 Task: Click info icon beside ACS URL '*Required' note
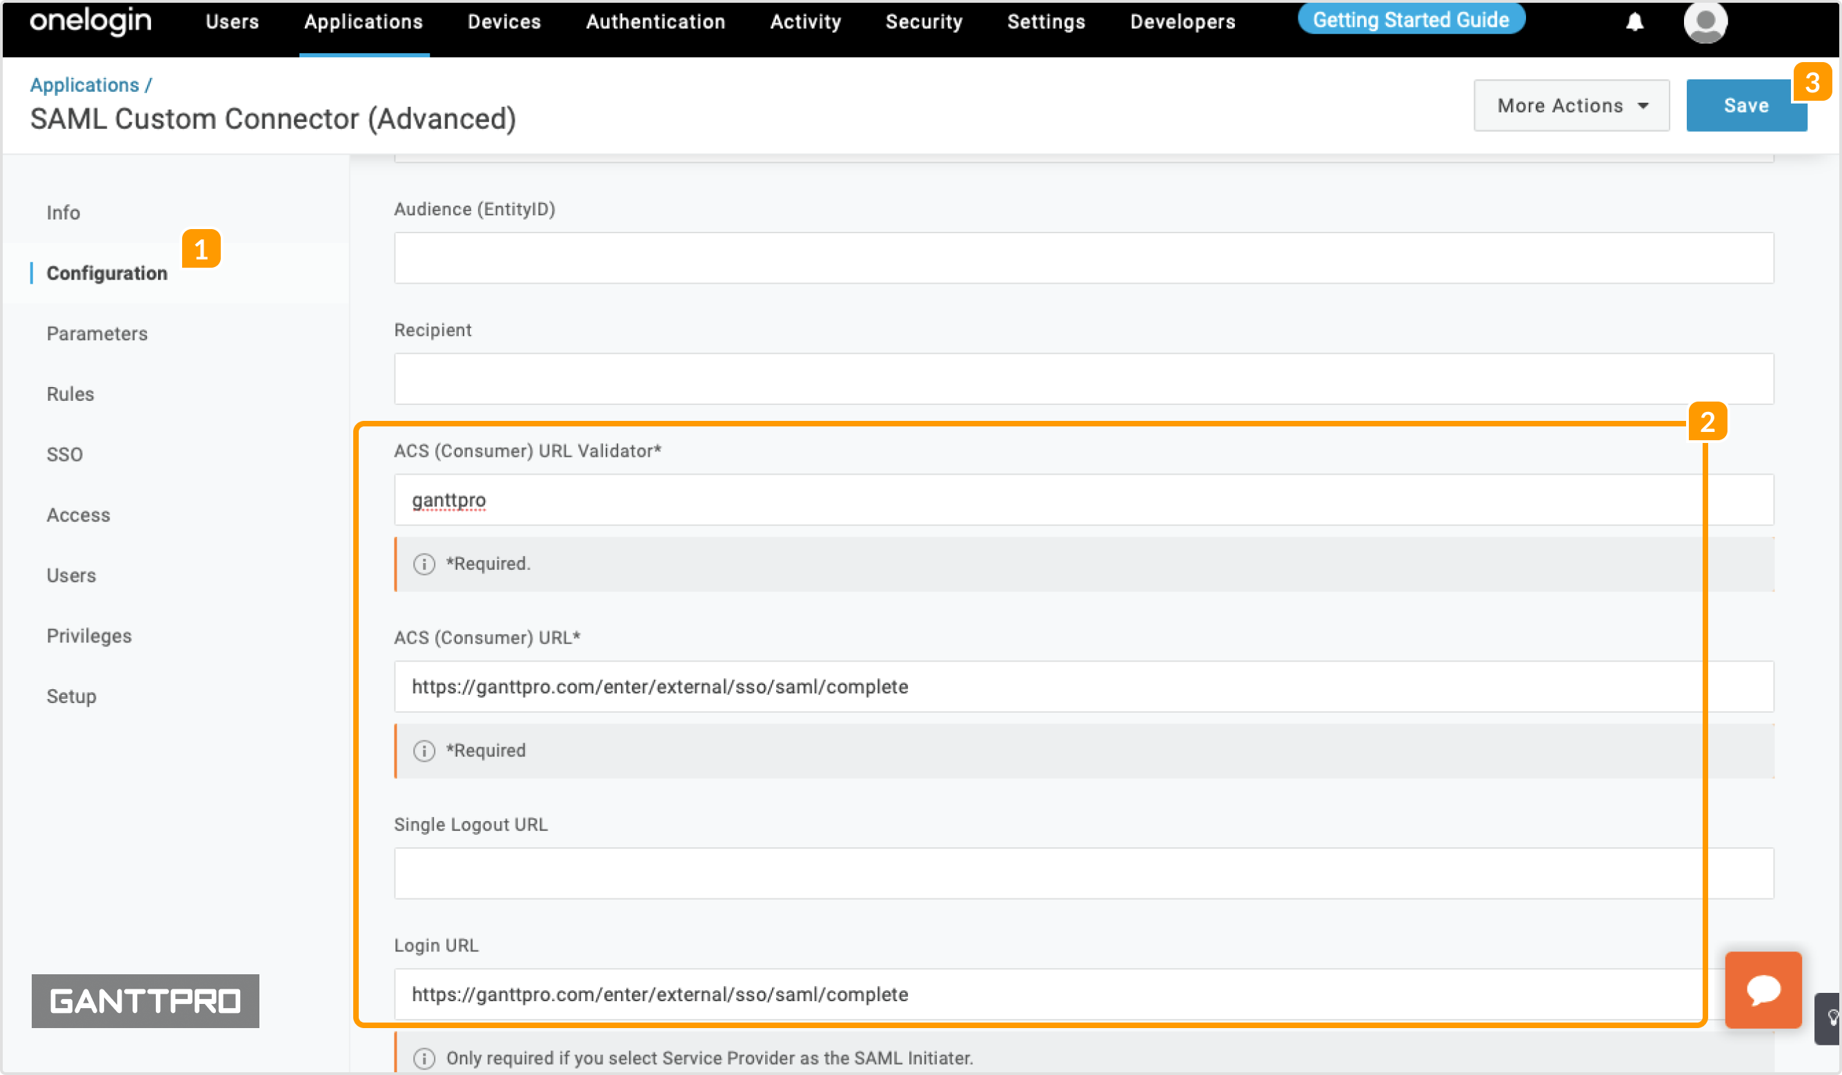click(x=424, y=751)
